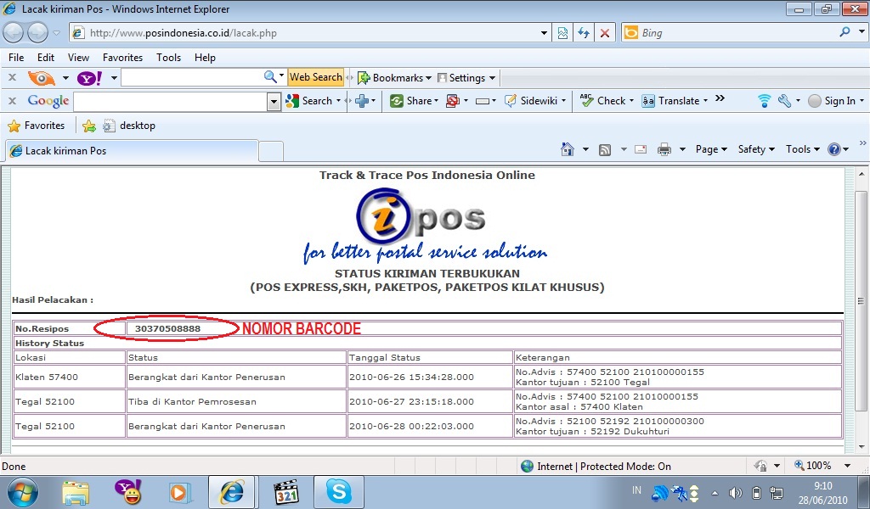The height and width of the screenshot is (509, 870).
Task: Click the desktop favorites link
Action: [x=129, y=126]
